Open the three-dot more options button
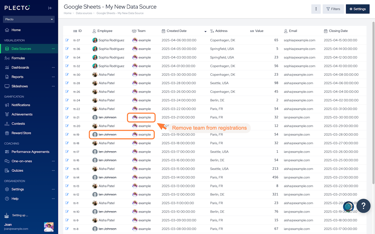 pyautogui.click(x=316, y=9)
